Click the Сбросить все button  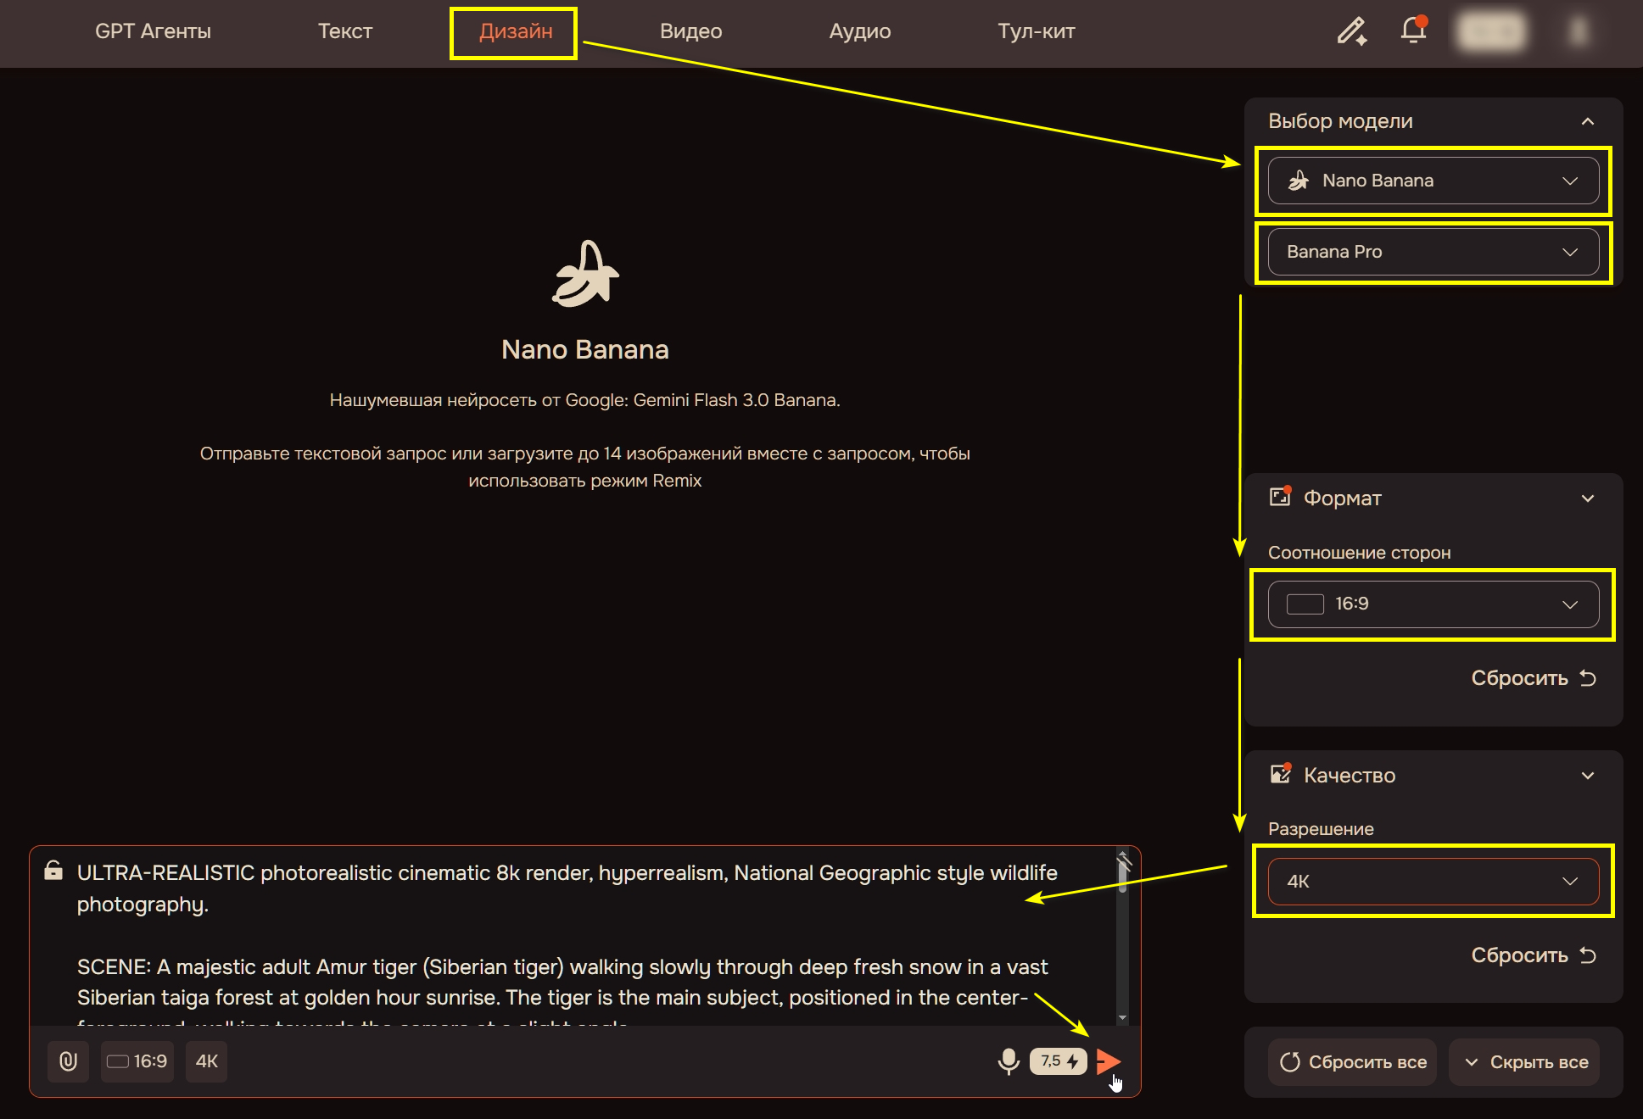tap(1353, 1062)
